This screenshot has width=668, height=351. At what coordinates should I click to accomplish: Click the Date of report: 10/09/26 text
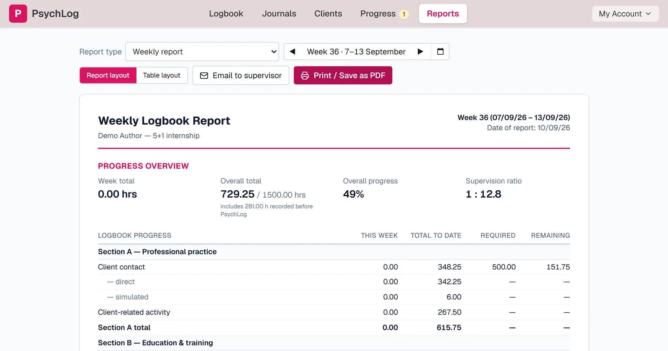(528, 128)
